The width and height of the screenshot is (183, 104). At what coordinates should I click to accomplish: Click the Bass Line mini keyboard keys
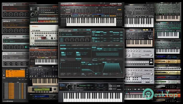click(133, 80)
